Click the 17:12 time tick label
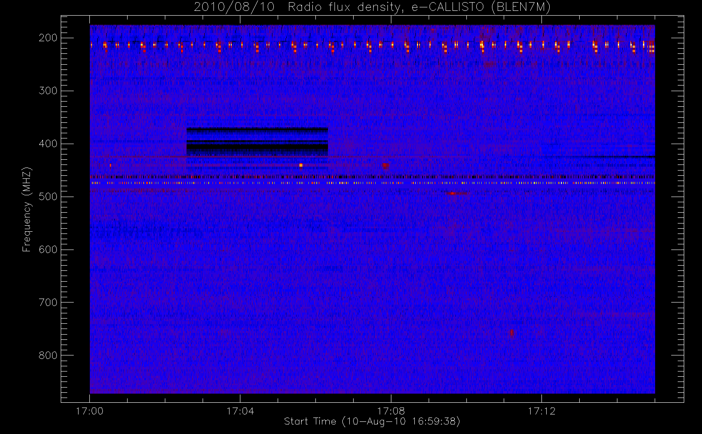Viewport: 702px width, 434px height. (541, 411)
